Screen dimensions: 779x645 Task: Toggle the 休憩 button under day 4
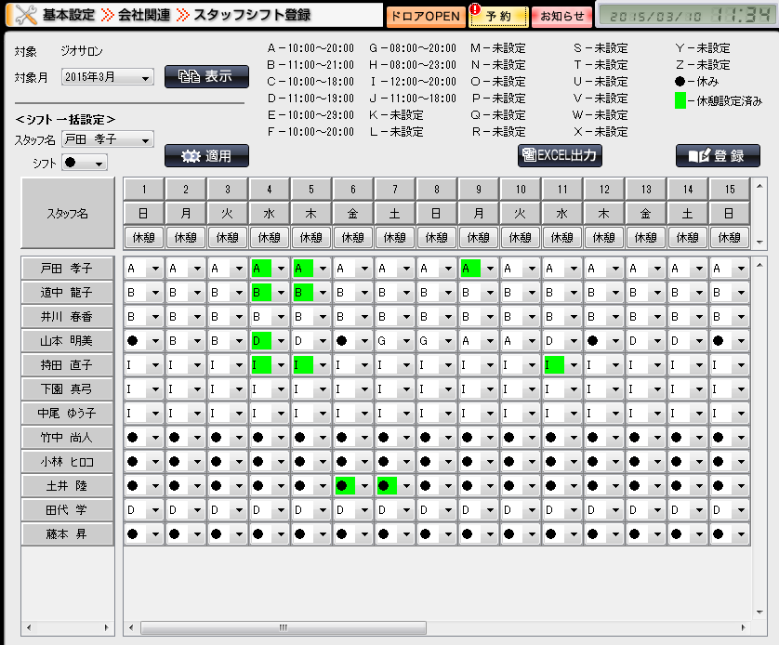(270, 237)
